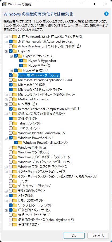This screenshot has height=242, width=112.
Task: Enable the Telnet クライアント checkbox
Action: pyautogui.click(x=11, y=123)
